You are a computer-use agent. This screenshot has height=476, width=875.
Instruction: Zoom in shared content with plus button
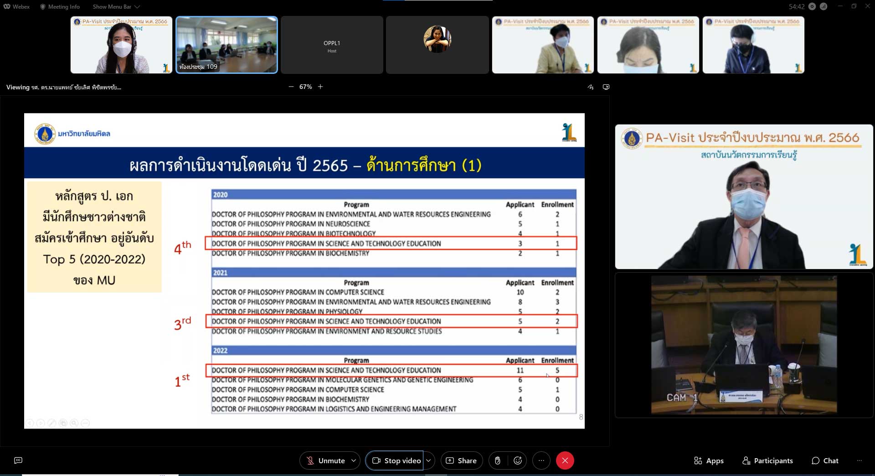coord(320,87)
